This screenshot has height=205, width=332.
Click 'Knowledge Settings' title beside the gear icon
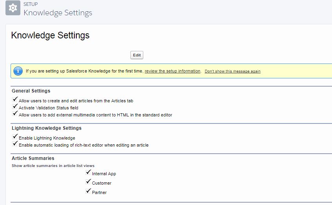click(58, 13)
